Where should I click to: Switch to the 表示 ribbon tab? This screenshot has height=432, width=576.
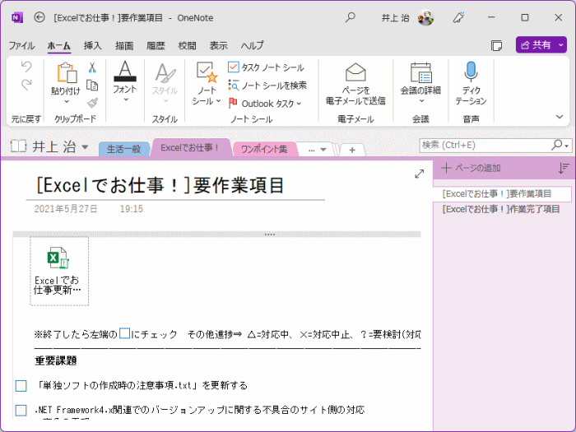[219, 45]
